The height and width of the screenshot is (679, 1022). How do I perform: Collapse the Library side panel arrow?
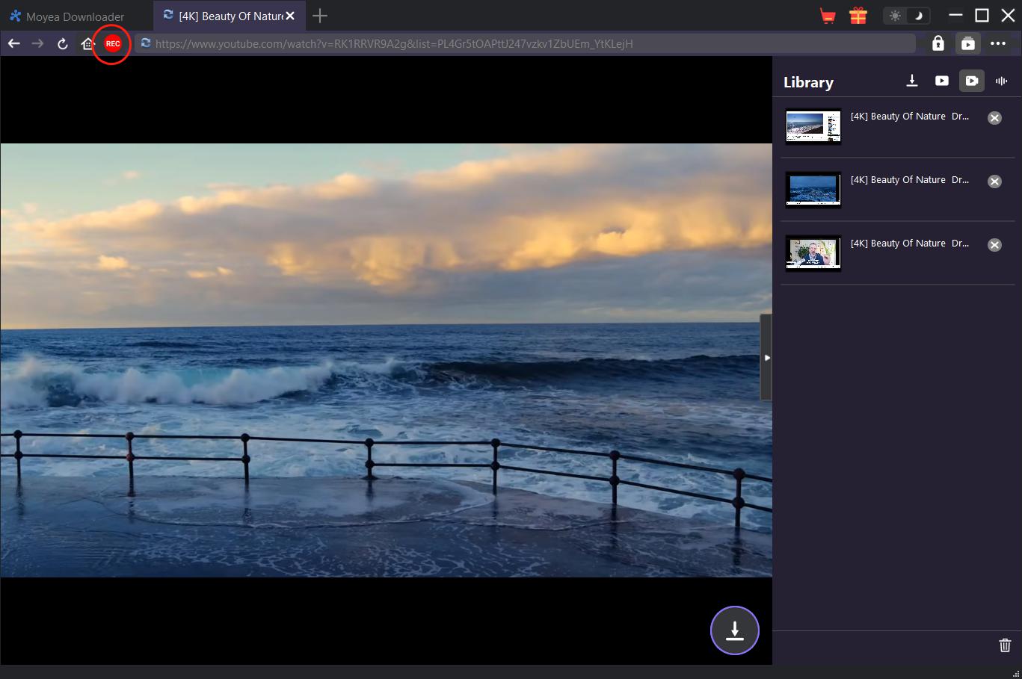click(x=766, y=358)
